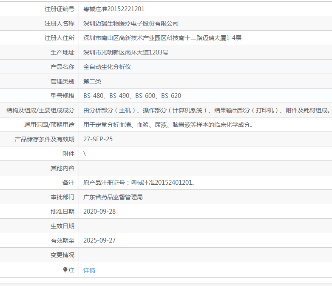
Task: Click the 注册人住所 label
Action: pos(60,38)
